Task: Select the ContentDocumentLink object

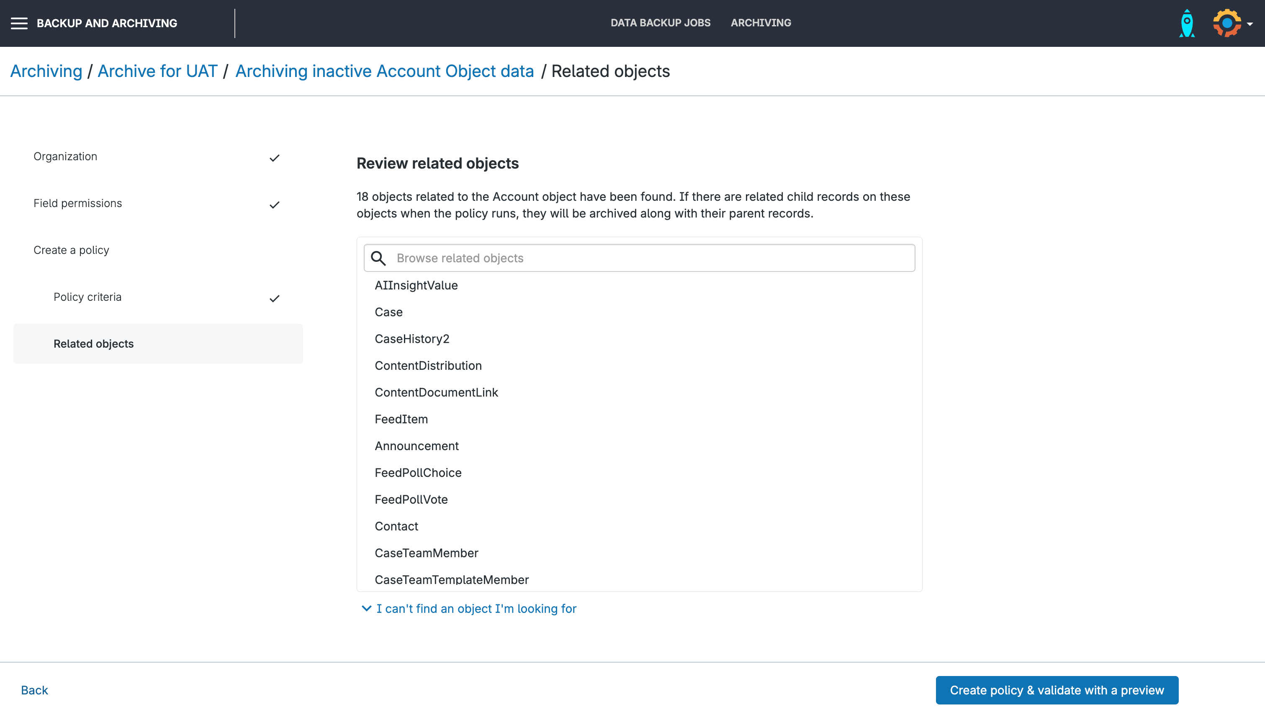Action: click(x=436, y=392)
